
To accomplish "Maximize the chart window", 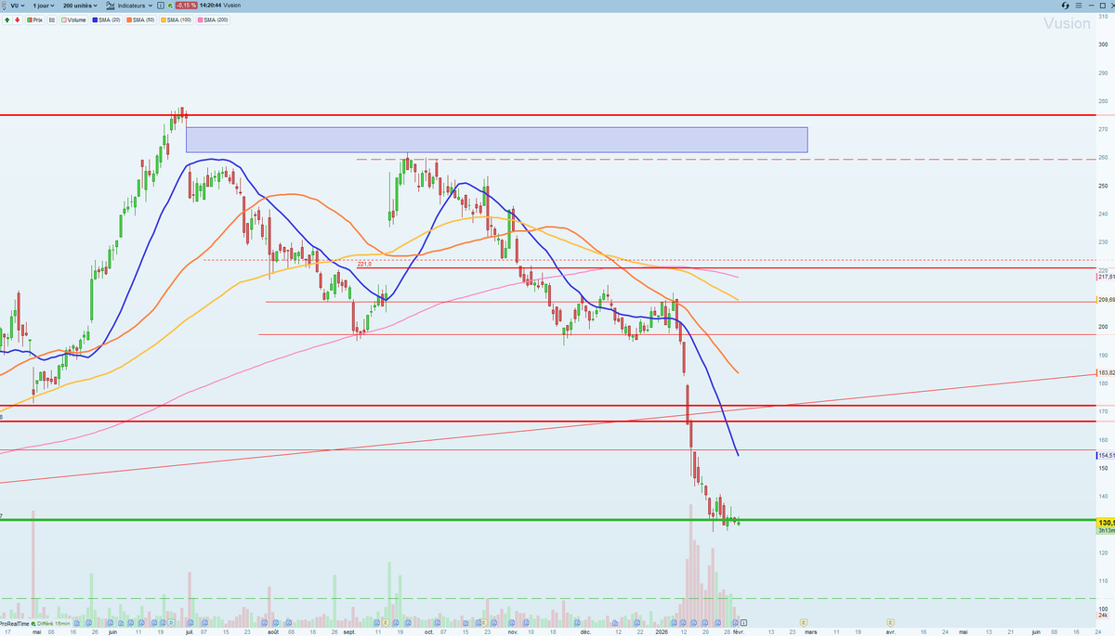I will tap(1103, 6).
